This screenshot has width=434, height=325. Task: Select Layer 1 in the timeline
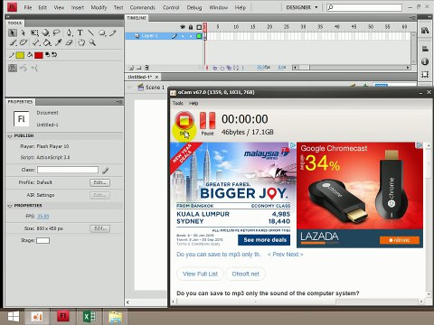pyautogui.click(x=150, y=36)
